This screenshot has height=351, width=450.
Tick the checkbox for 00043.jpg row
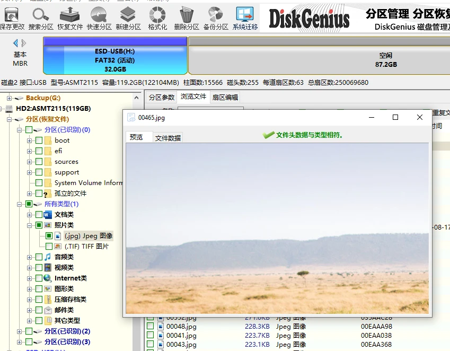coord(150,344)
